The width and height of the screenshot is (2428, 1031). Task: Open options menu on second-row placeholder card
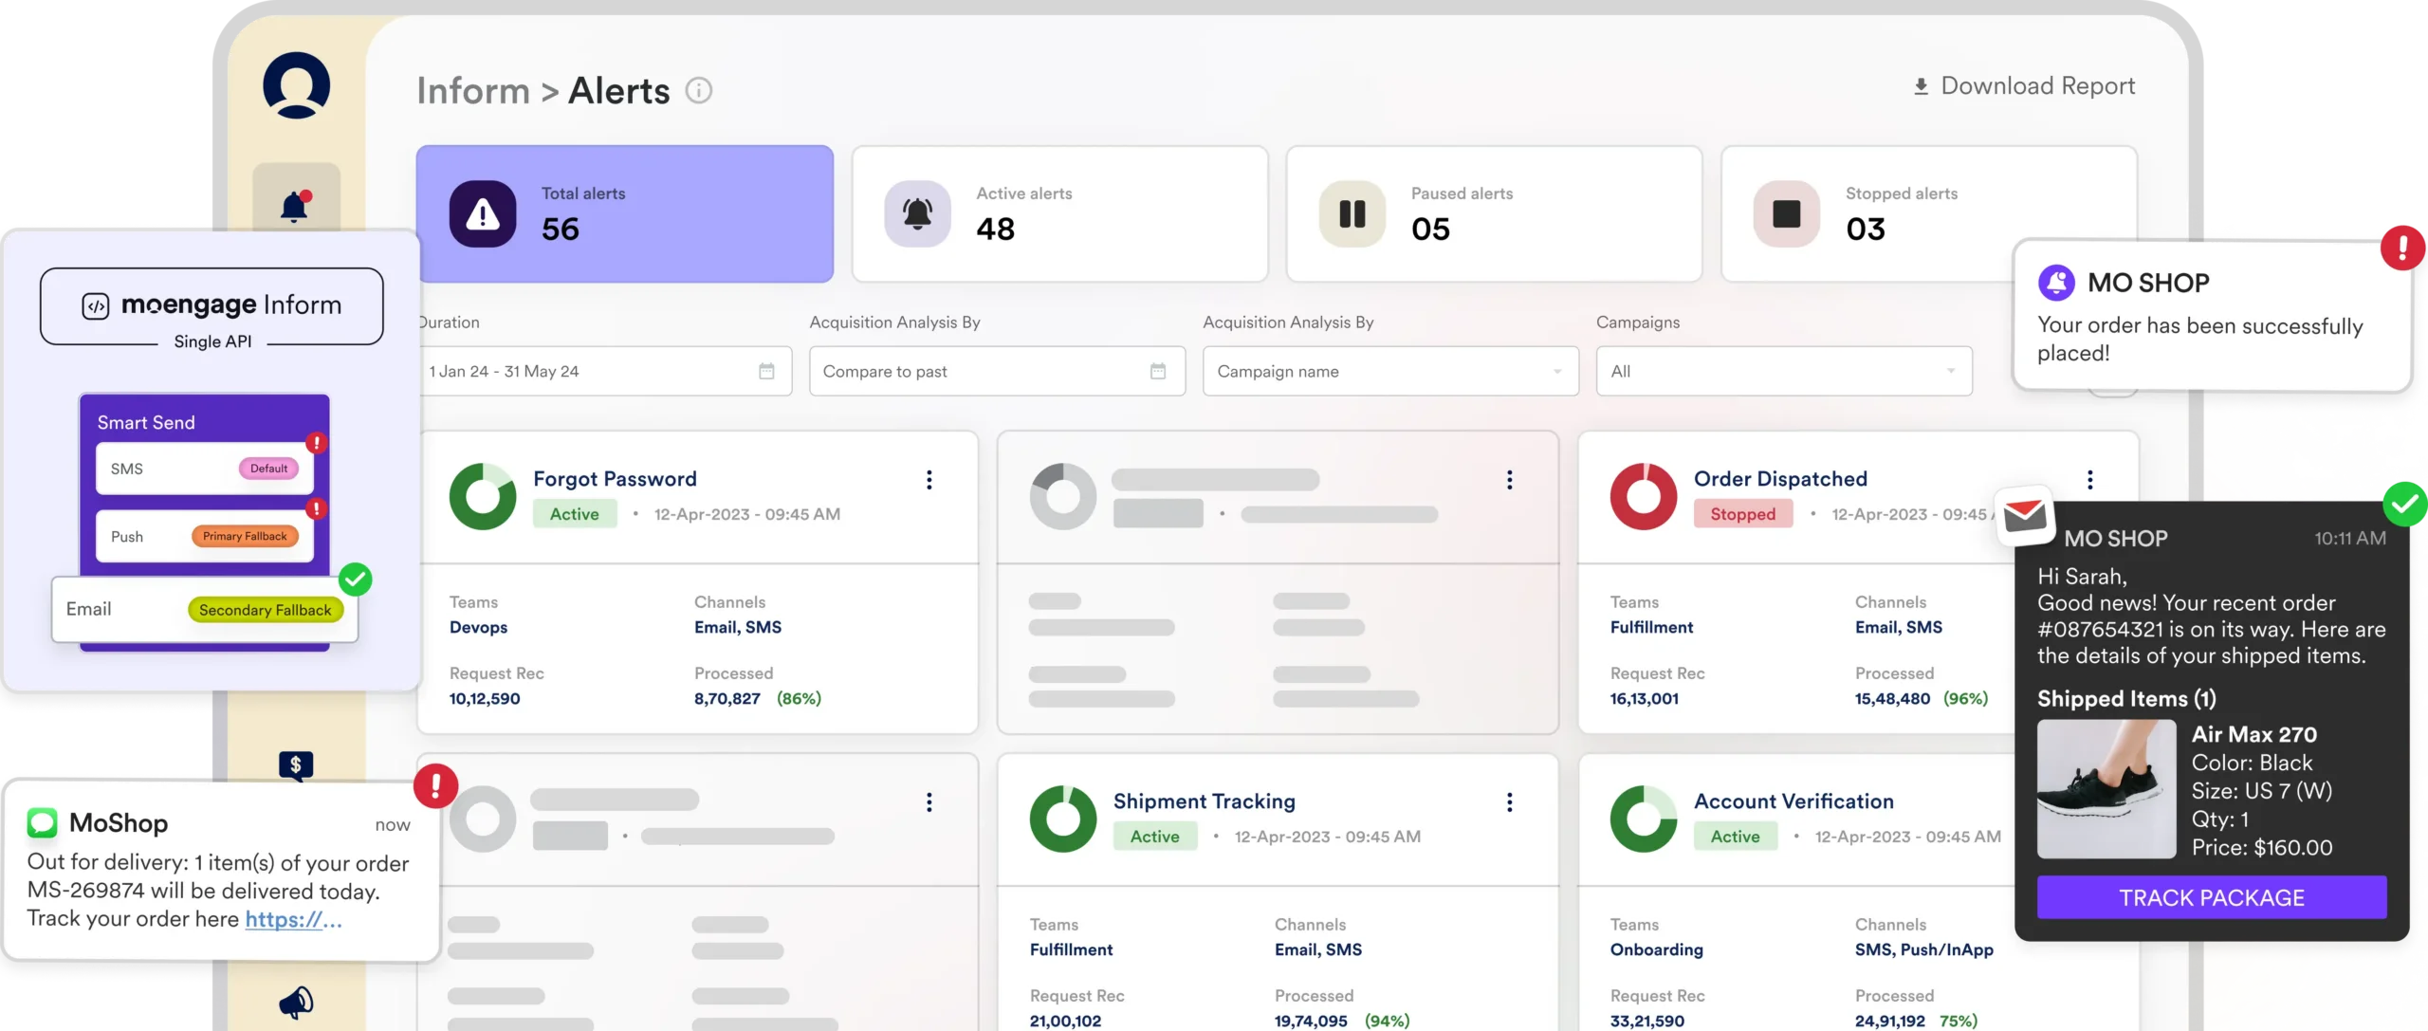tap(929, 802)
